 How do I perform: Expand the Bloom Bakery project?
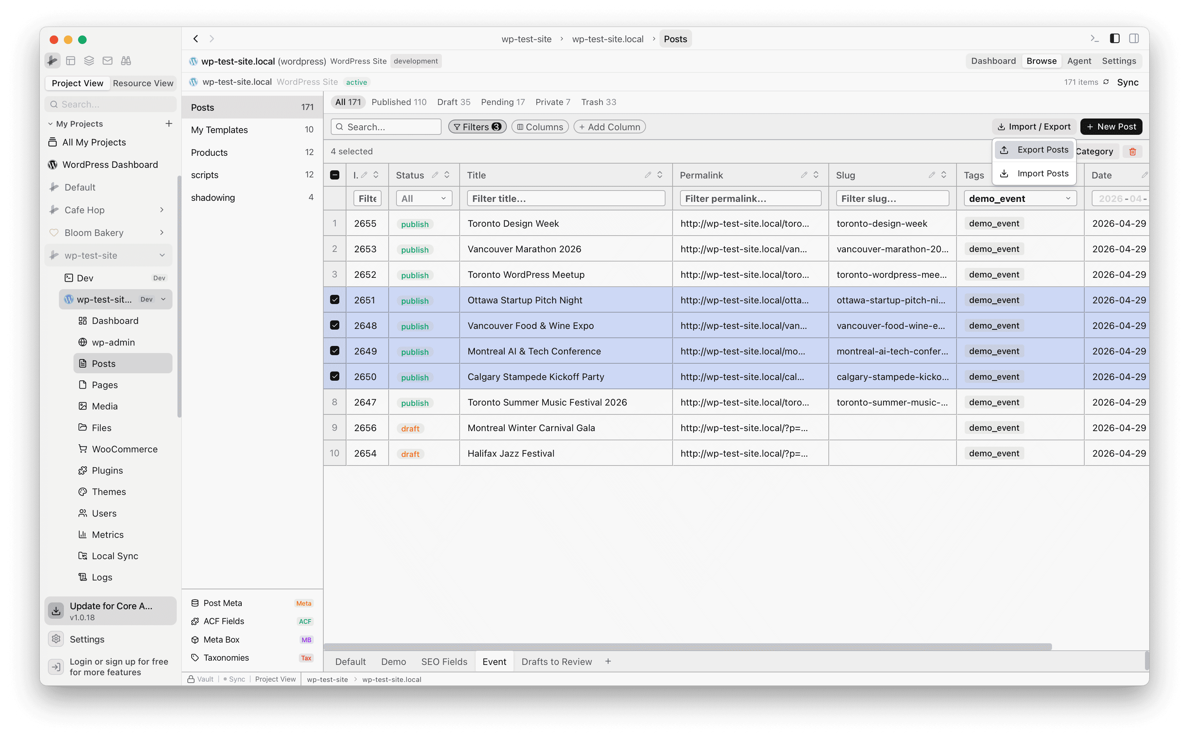[x=161, y=232]
